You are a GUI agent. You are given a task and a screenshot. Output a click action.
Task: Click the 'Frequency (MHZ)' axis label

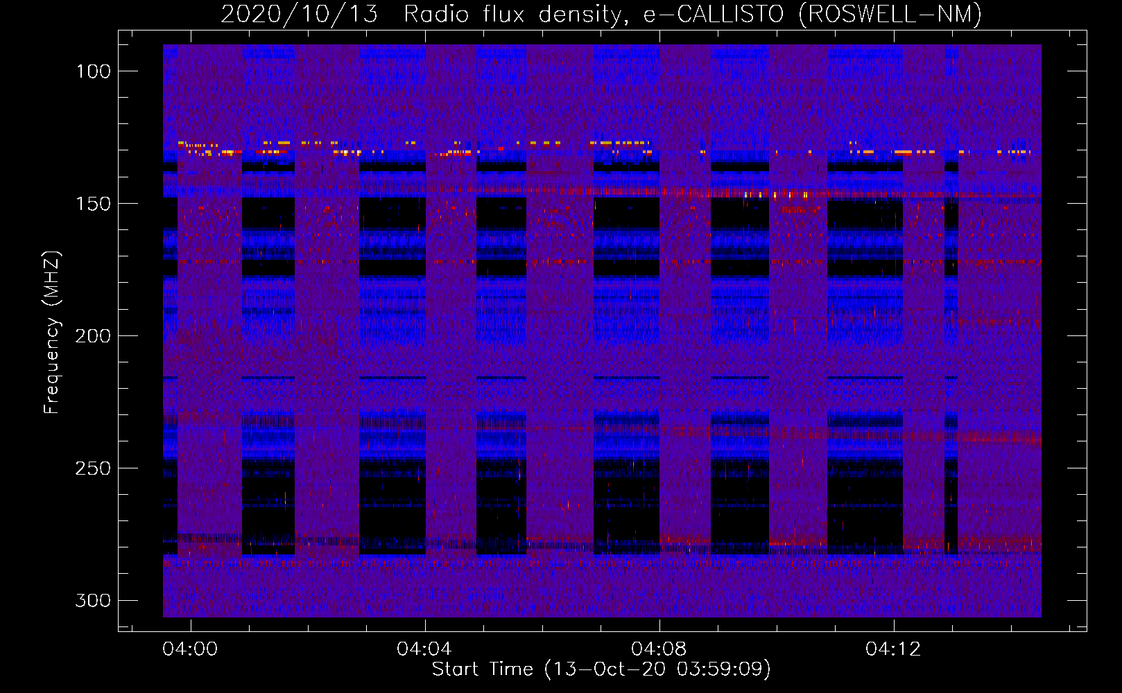[52, 332]
